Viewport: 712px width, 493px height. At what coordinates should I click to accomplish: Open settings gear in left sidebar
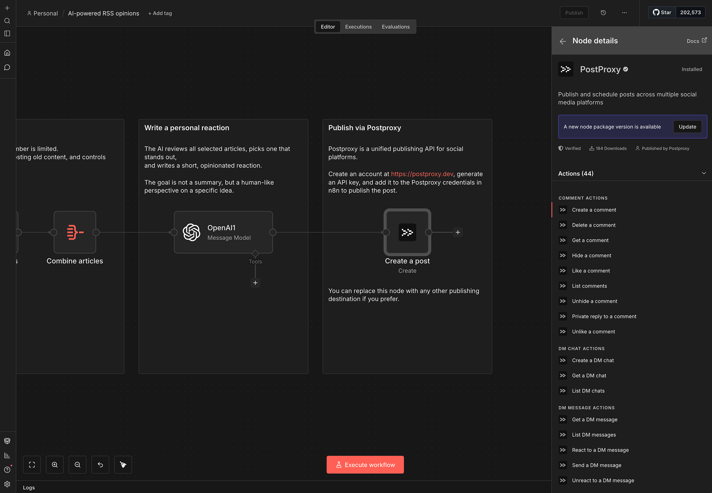pos(7,484)
